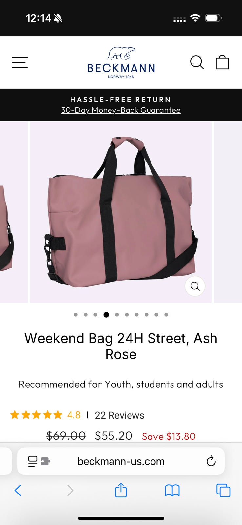Show all open Safari tabs
Image resolution: width=242 pixels, height=525 pixels.
[x=223, y=491]
